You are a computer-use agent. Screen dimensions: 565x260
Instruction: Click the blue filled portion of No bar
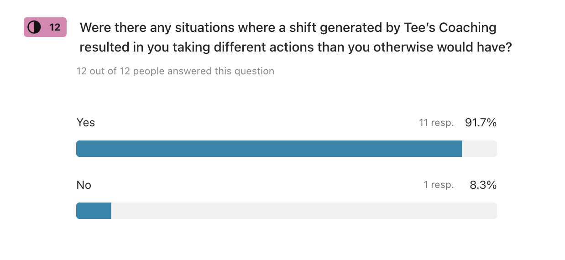pyautogui.click(x=94, y=211)
